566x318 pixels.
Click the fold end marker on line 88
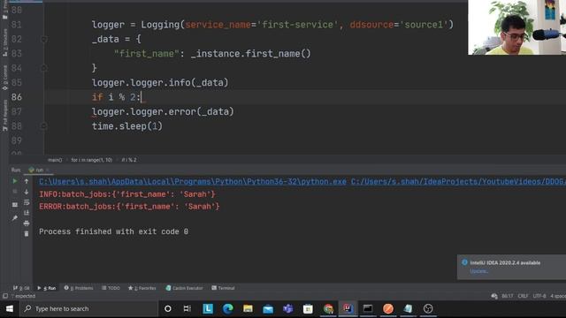[44, 125]
